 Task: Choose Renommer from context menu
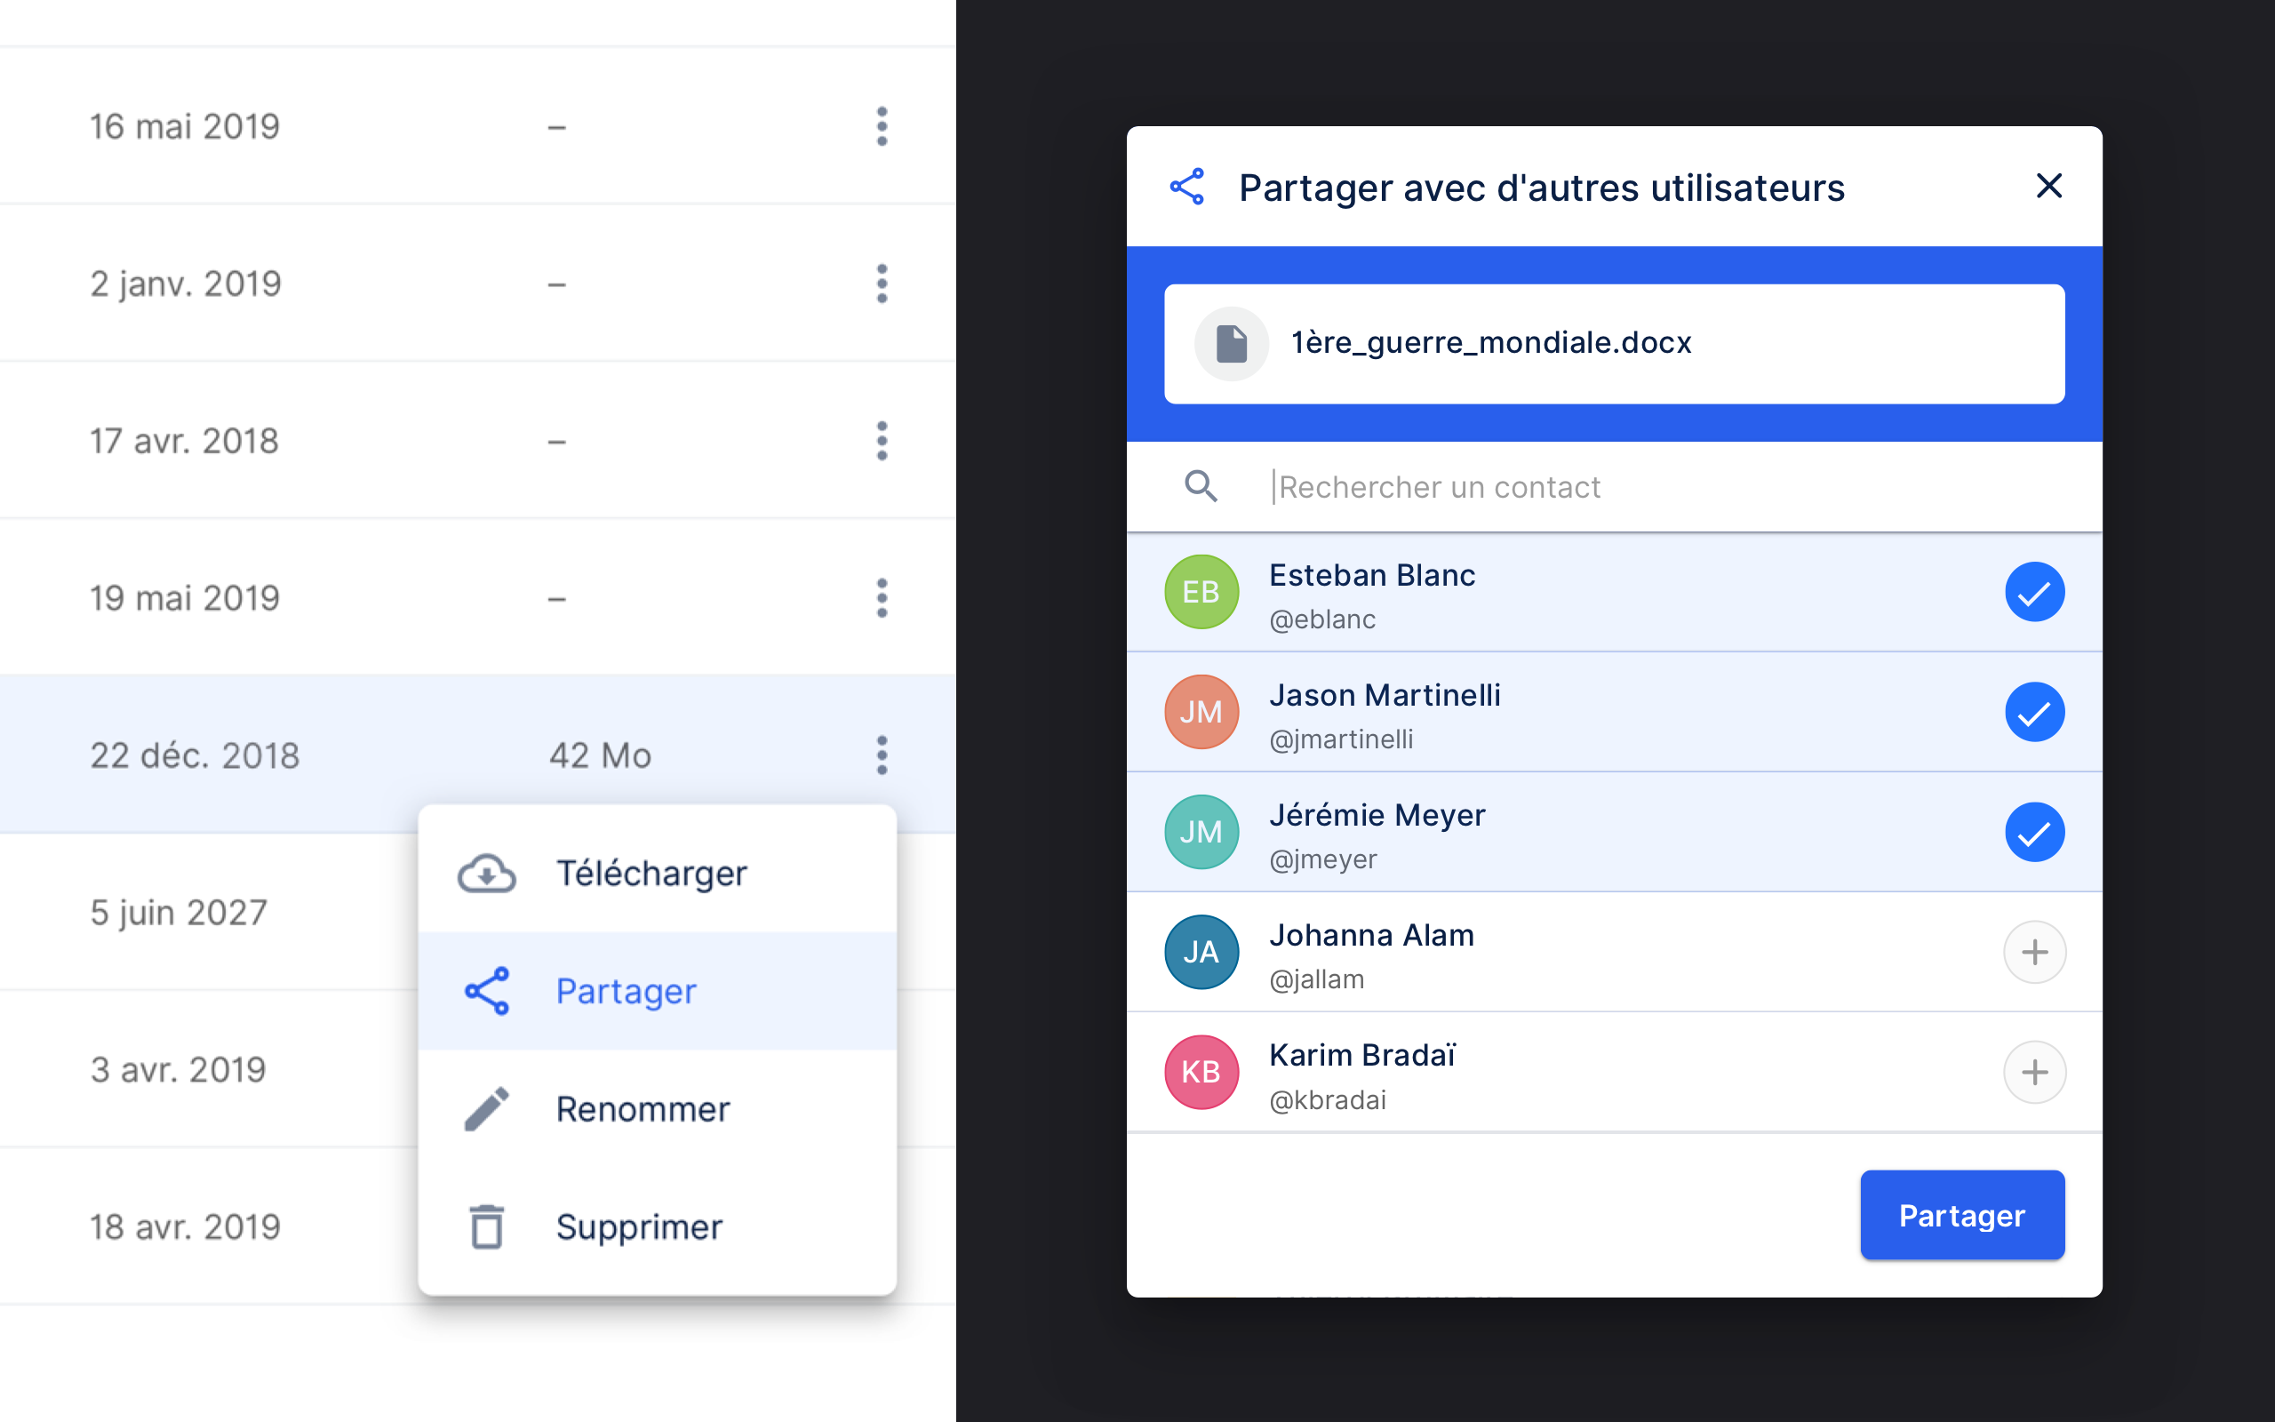point(657,1109)
